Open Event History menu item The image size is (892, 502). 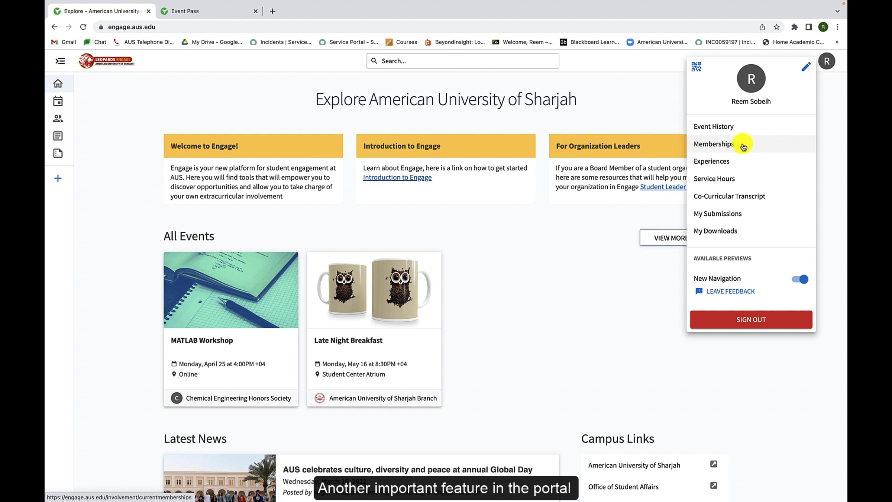751,126
